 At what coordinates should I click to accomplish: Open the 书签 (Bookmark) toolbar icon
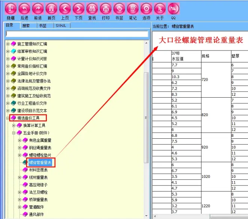pos(119,8)
